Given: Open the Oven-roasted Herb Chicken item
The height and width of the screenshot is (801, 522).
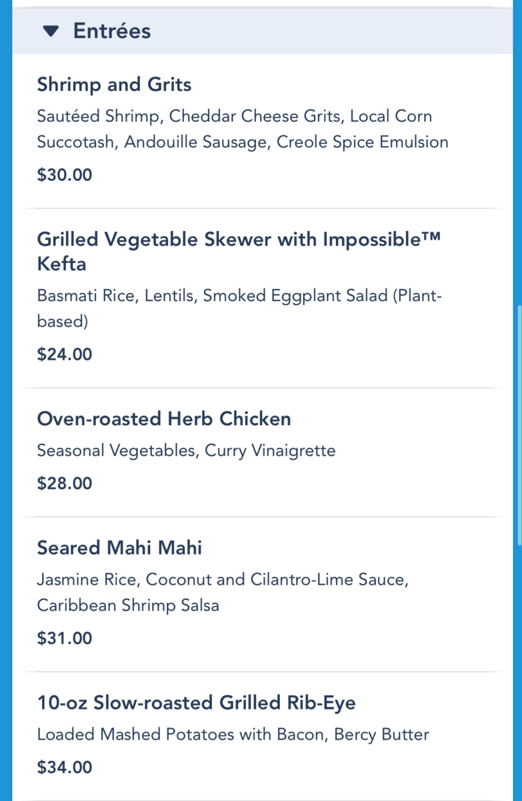Looking at the screenshot, I should point(164,419).
